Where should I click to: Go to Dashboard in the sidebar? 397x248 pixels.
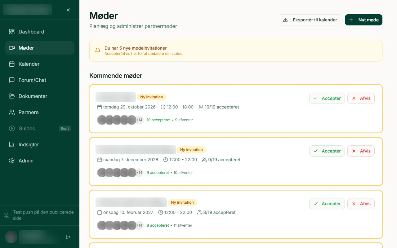[x=40, y=32]
